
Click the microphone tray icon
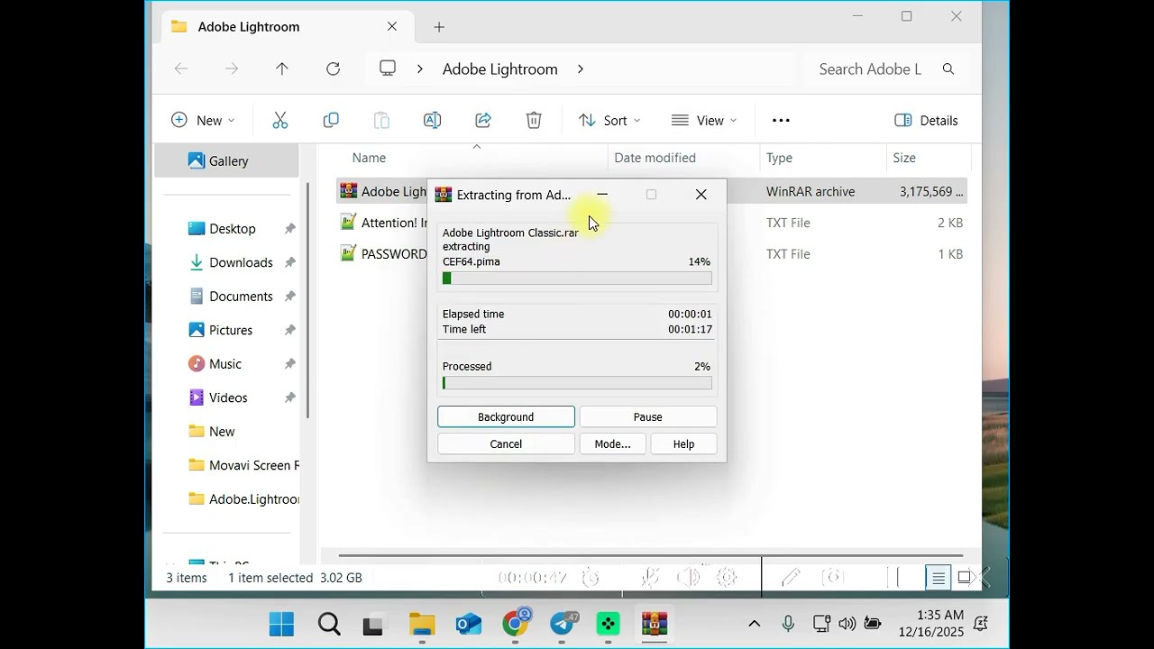point(789,624)
